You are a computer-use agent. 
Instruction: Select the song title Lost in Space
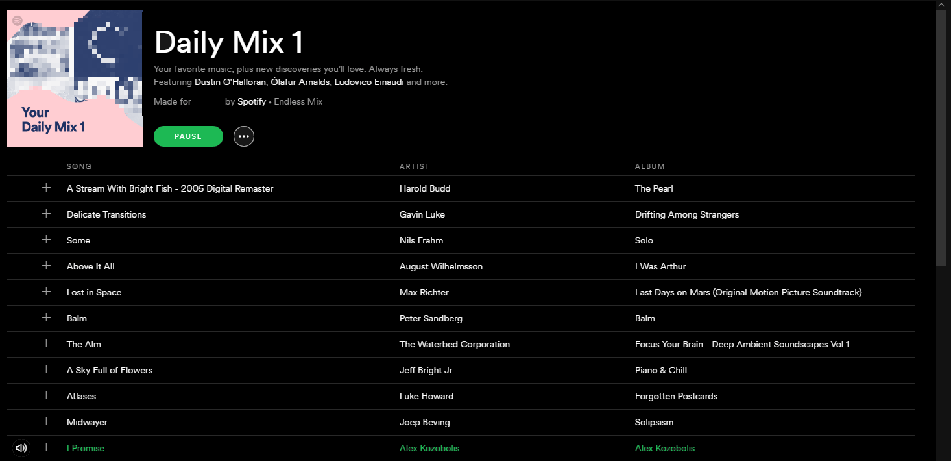point(94,292)
